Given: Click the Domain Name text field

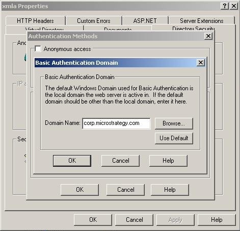Looking at the screenshot, I should 116,123.
